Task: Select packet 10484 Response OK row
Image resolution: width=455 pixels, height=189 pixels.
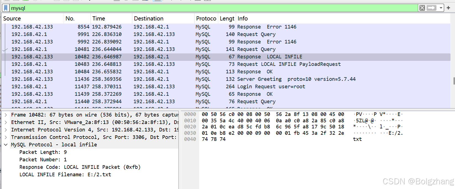Action: [x=226, y=72]
